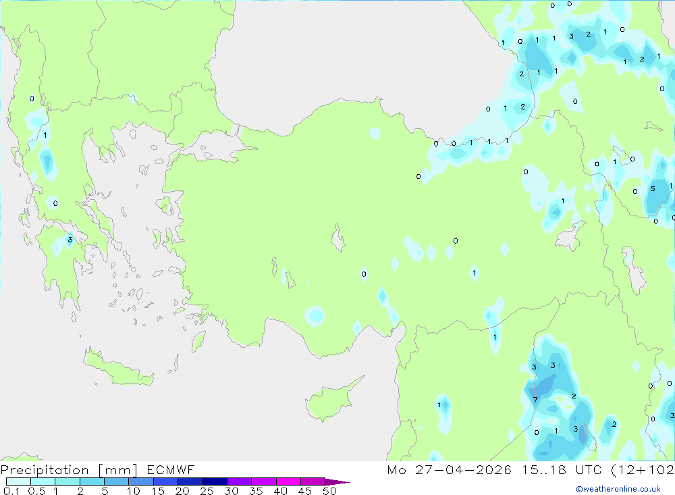Click legend scale label '15'
The image size is (675, 495).
pyautogui.click(x=158, y=491)
